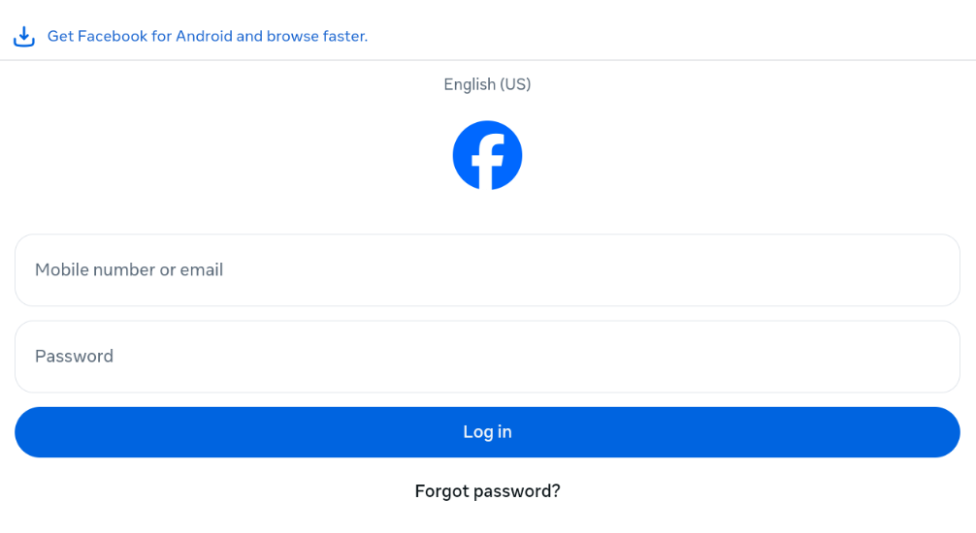976x533 pixels.
Task: Place the cursor in the Password box
Action: 487,357
